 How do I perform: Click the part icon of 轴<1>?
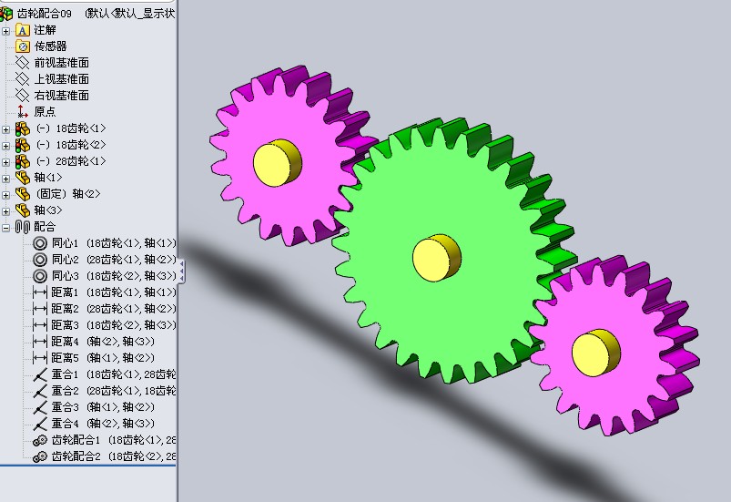(23, 178)
